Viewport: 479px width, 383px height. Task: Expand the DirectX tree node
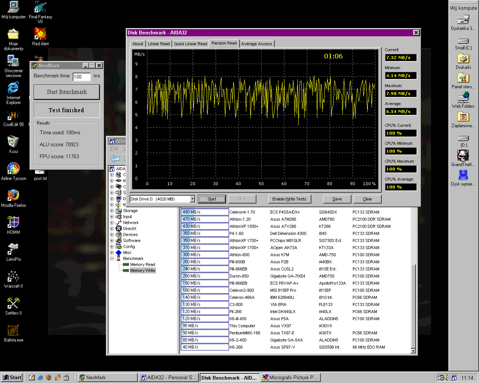(112, 229)
